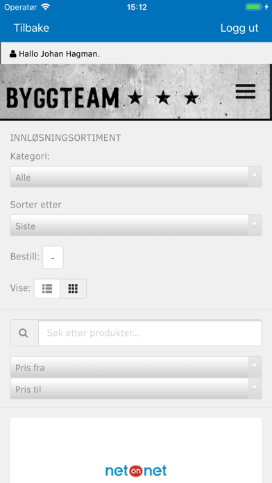Tap the user profile icon
Screen dimensions: 272x483
(13, 53)
